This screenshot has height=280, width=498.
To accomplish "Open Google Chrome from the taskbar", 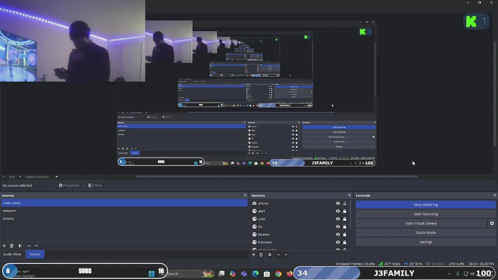I will pos(278,274).
